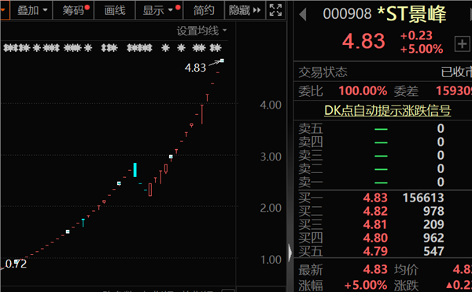Viewport: 472px width, 292px height.
Task: Select the 画线 drawing tool tab
Action: coord(115,10)
